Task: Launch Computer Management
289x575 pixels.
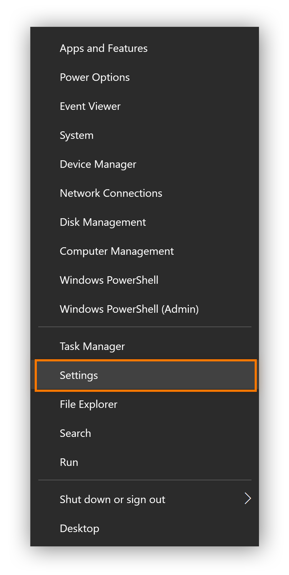Action: pyautogui.click(x=116, y=251)
